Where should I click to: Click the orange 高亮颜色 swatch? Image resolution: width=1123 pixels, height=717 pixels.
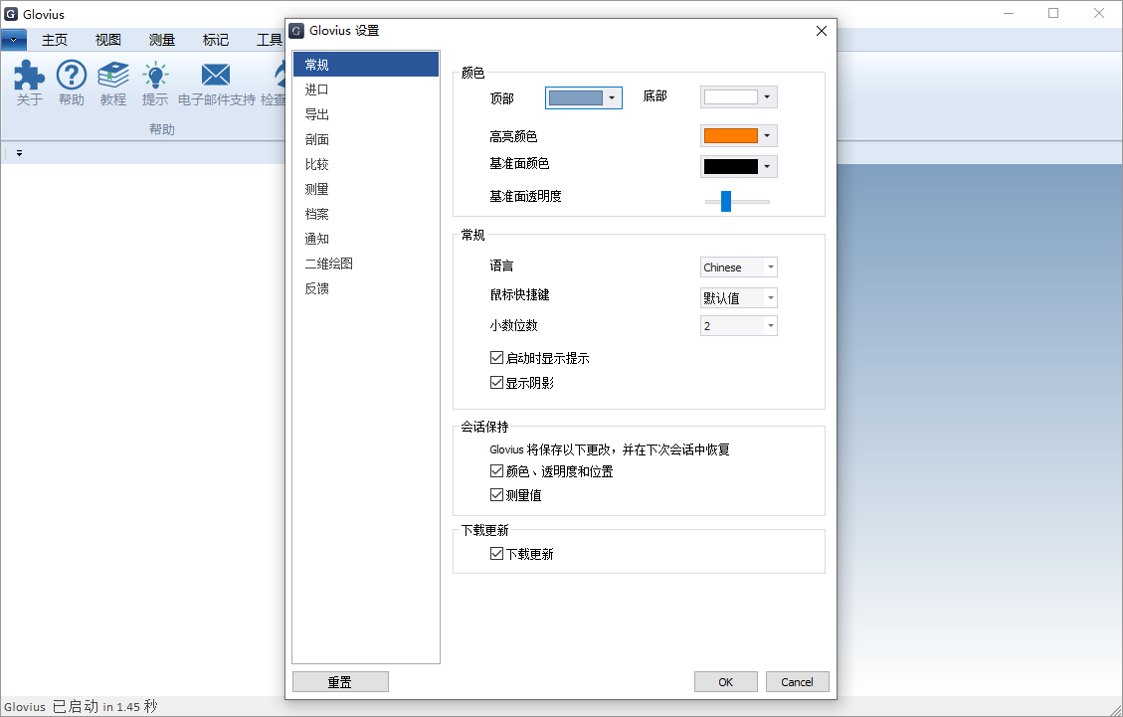coord(730,136)
